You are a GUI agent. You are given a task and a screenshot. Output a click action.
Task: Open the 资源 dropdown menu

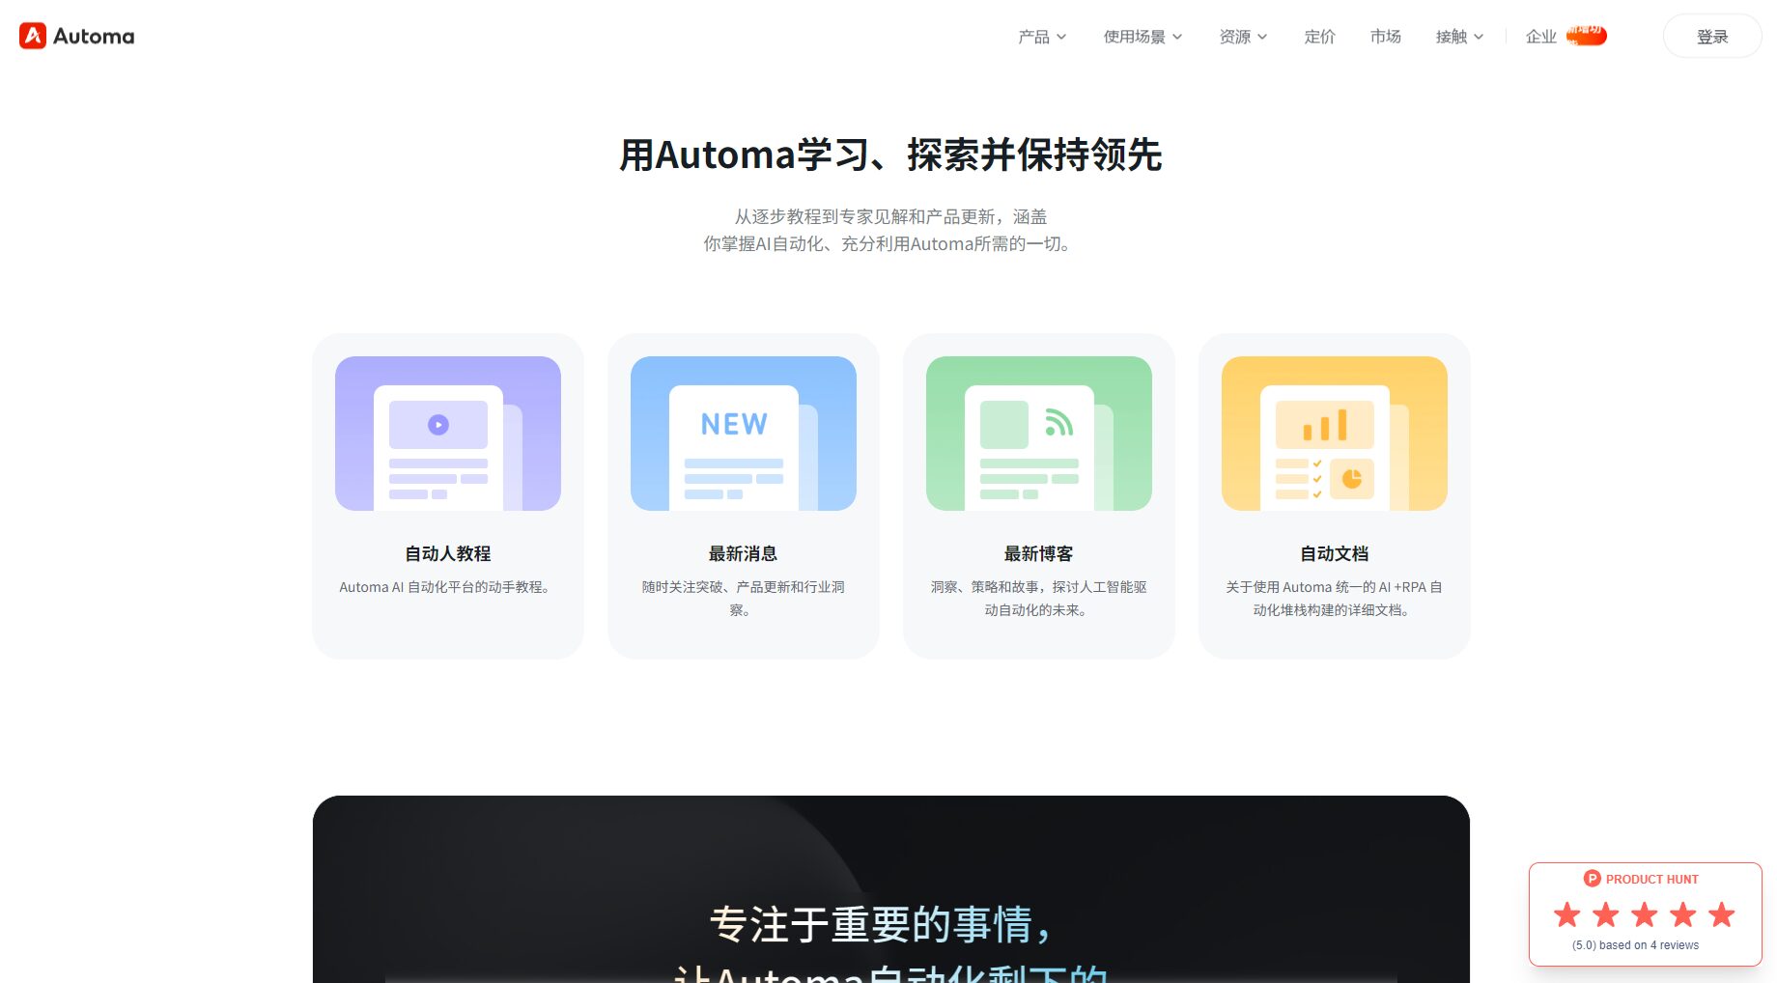(1242, 37)
